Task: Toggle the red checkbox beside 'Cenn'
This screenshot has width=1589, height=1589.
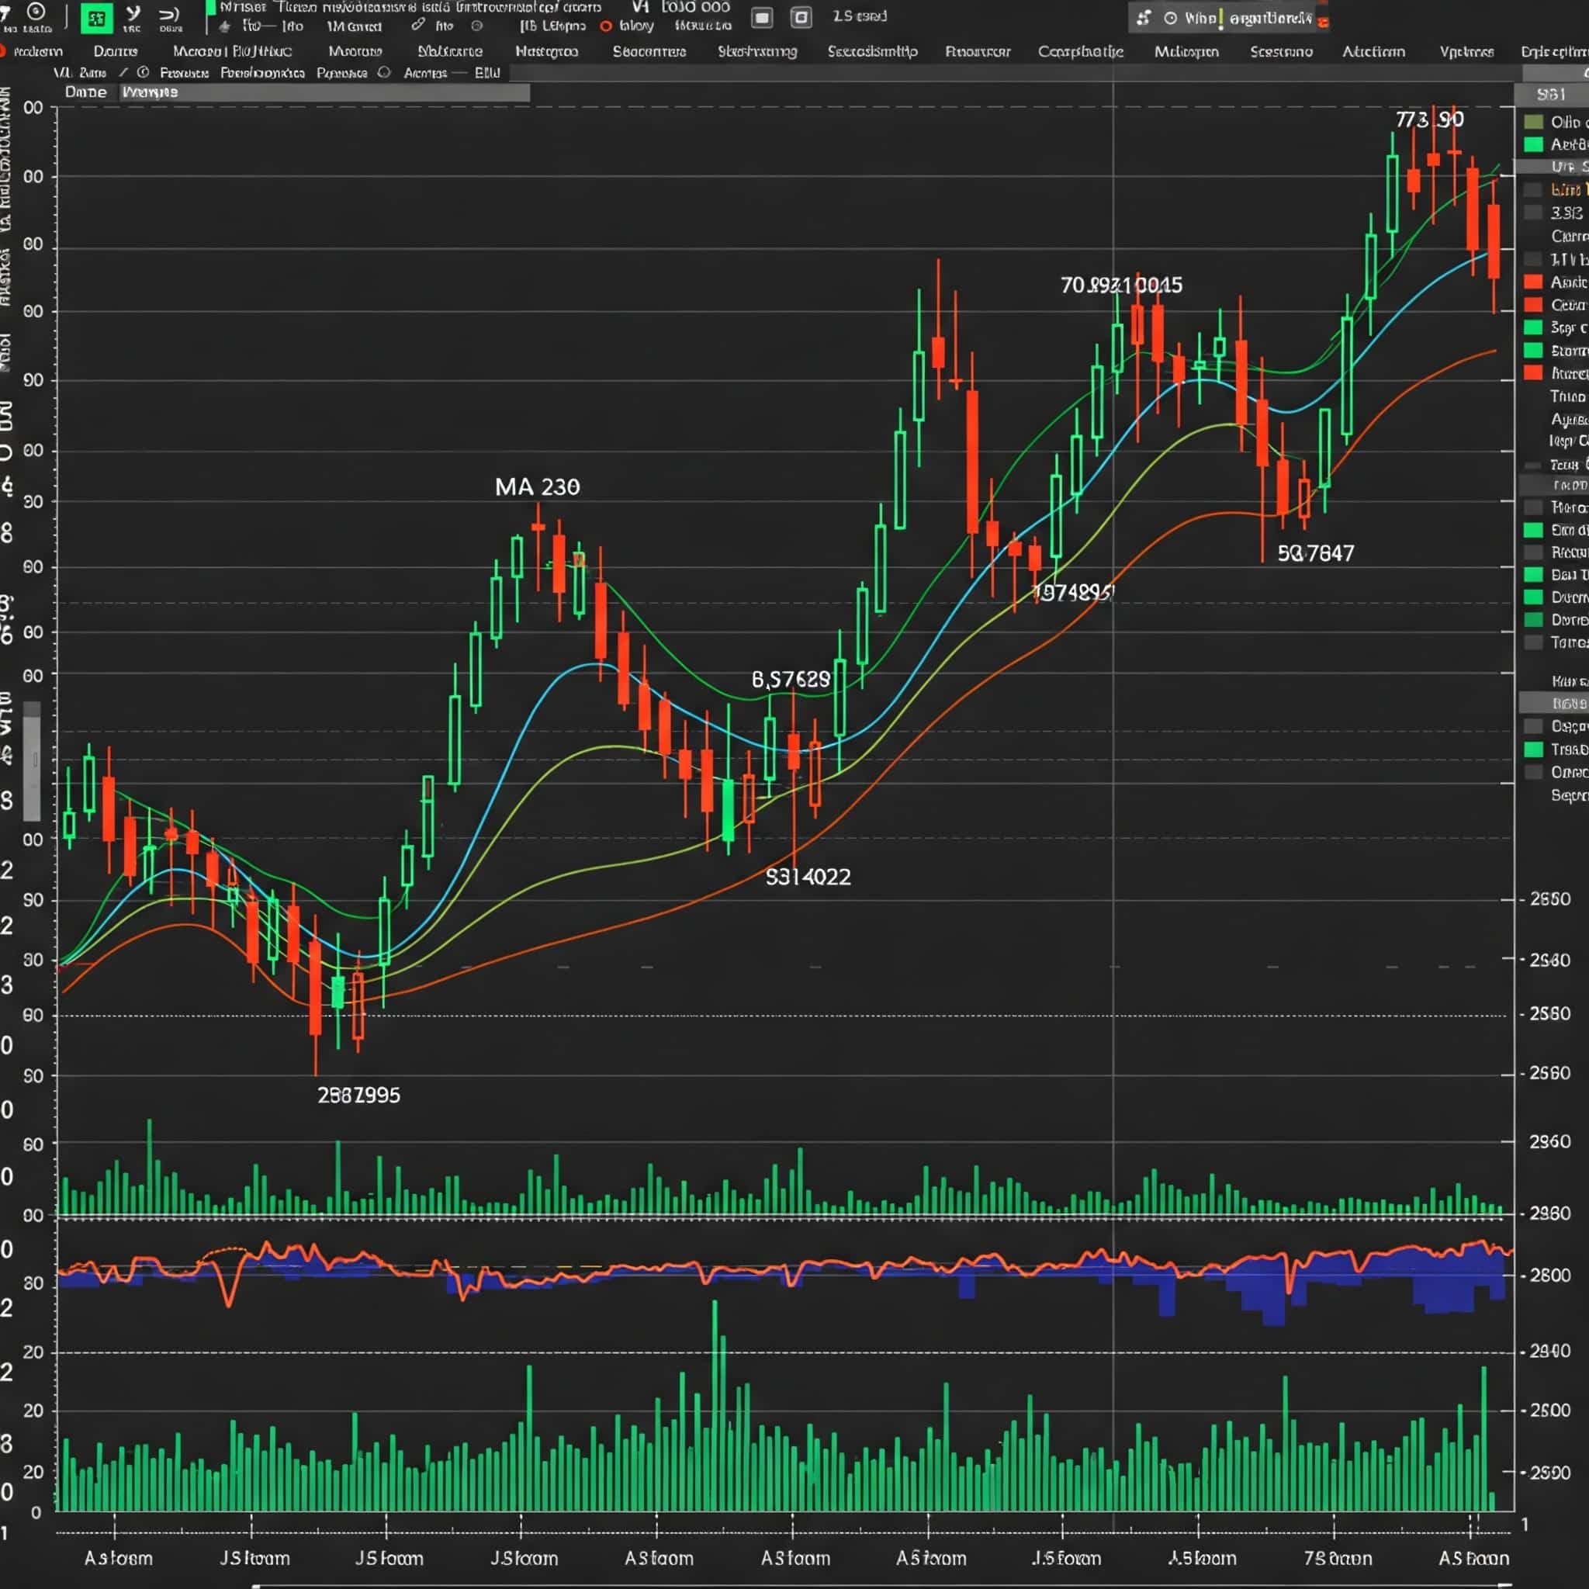Action: pyautogui.click(x=1533, y=304)
